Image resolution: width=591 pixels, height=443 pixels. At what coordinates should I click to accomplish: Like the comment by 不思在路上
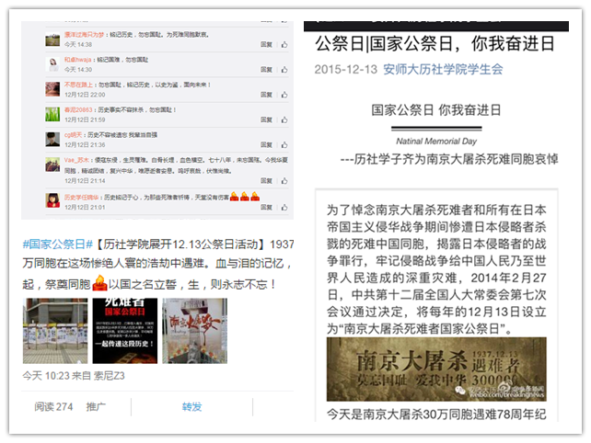[x=284, y=95]
